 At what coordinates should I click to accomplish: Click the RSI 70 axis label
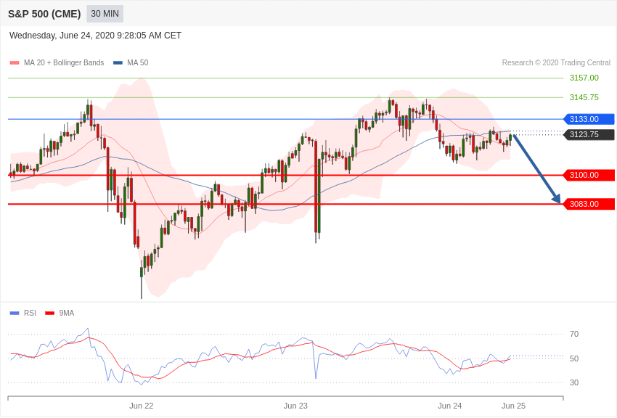coord(574,335)
